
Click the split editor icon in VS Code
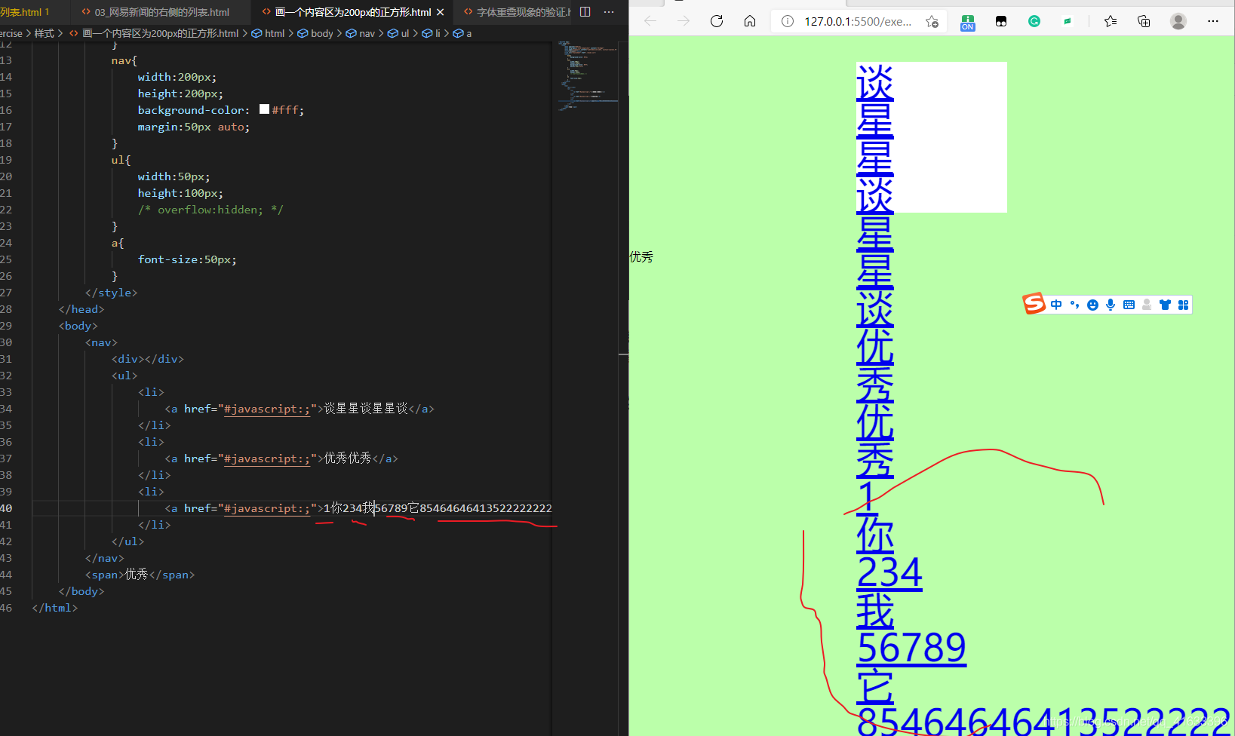click(x=585, y=12)
